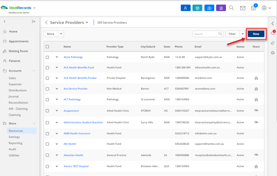Open Sales under Accounts
The height and width of the screenshot is (176, 277).
click(12, 78)
